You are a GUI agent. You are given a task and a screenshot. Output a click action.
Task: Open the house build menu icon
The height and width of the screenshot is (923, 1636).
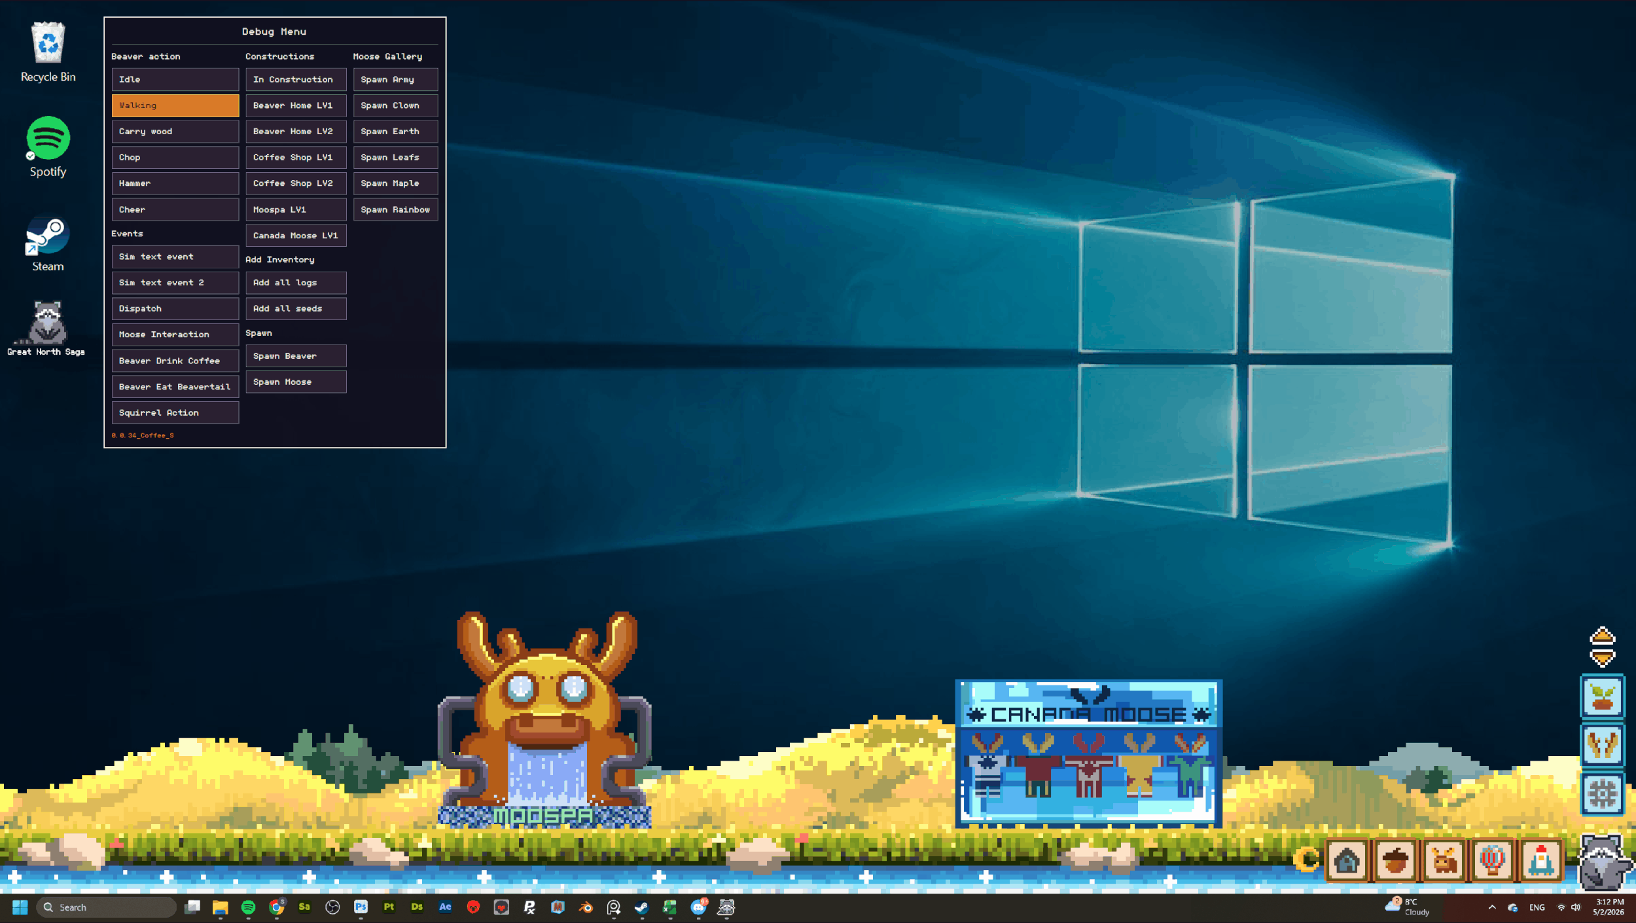(x=1347, y=860)
